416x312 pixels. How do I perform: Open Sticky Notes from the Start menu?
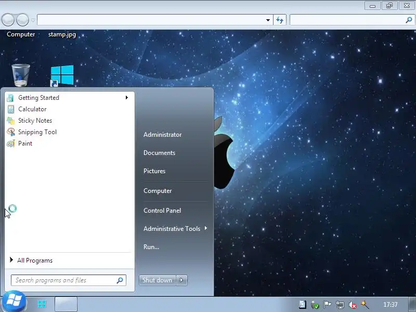click(x=70, y=121)
